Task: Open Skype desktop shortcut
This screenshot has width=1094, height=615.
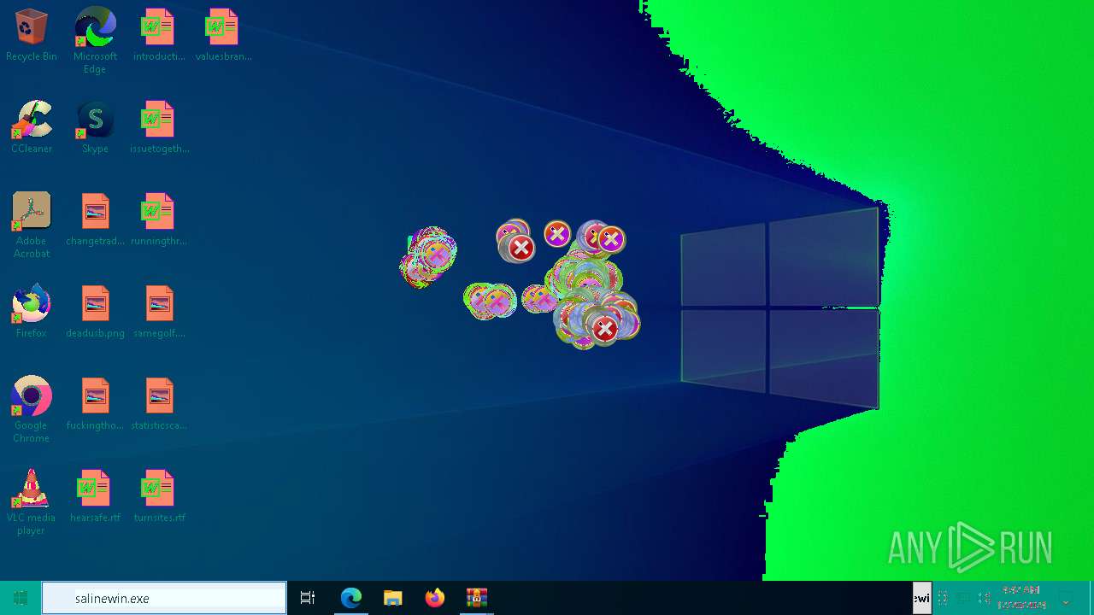Action: (x=95, y=127)
